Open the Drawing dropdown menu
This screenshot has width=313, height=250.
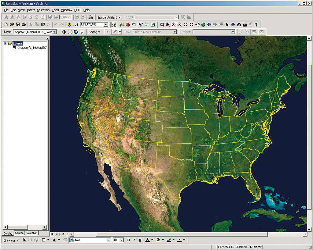(11, 240)
